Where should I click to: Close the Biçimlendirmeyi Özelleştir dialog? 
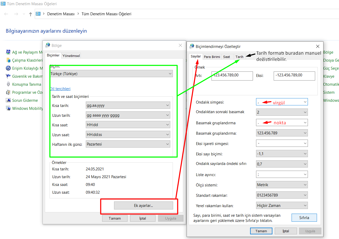click(x=318, y=46)
